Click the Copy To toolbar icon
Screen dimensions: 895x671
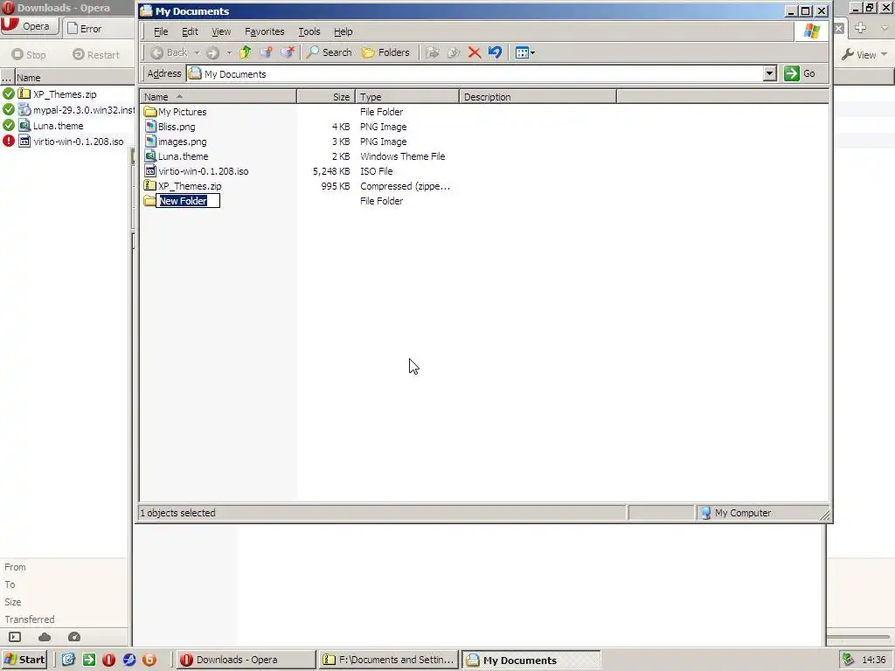point(454,52)
